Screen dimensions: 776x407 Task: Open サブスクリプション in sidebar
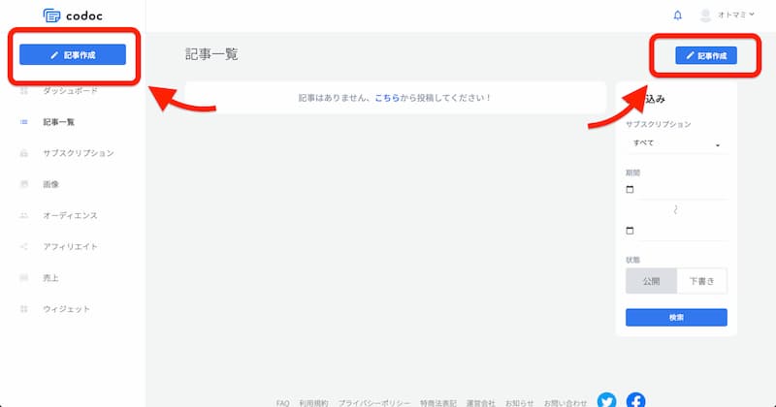pyautogui.click(x=79, y=153)
